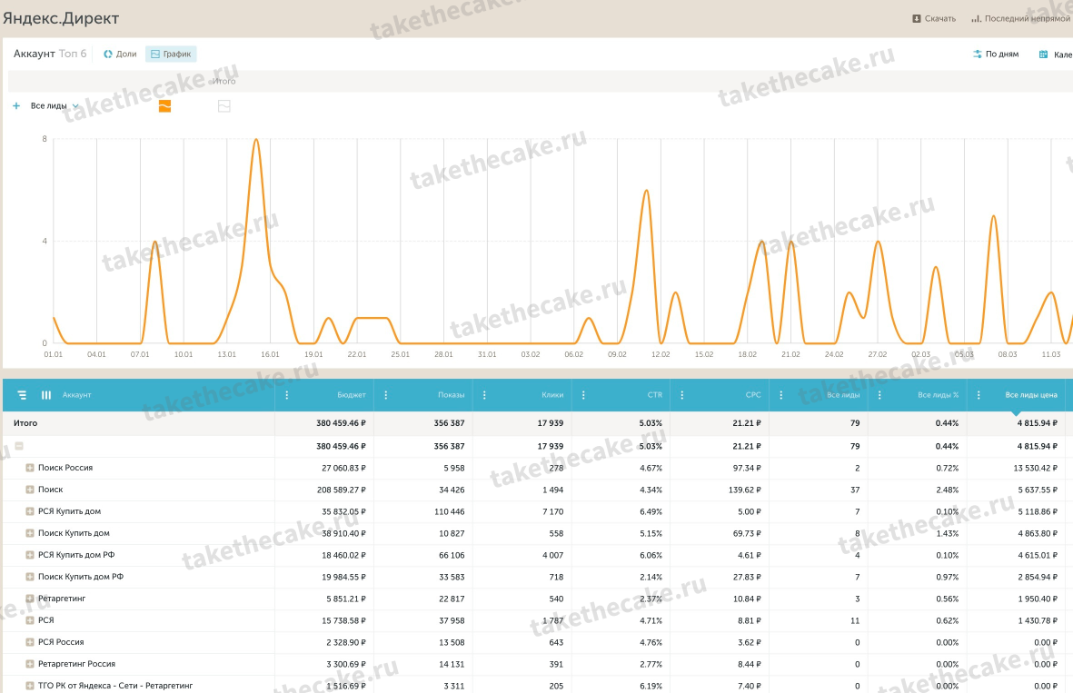Screen dimensions: 1073x693
Task: Click the Яндекс.Директ page title
Action: point(61,18)
